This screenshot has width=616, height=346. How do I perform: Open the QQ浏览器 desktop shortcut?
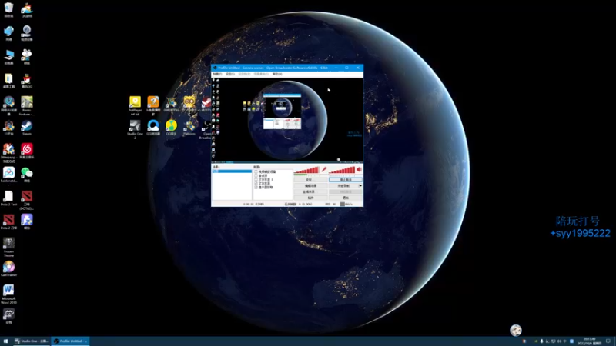pyautogui.click(x=153, y=128)
